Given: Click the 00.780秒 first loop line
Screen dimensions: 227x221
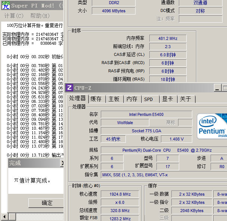Looking at the screenshot, I should pos(35,66).
